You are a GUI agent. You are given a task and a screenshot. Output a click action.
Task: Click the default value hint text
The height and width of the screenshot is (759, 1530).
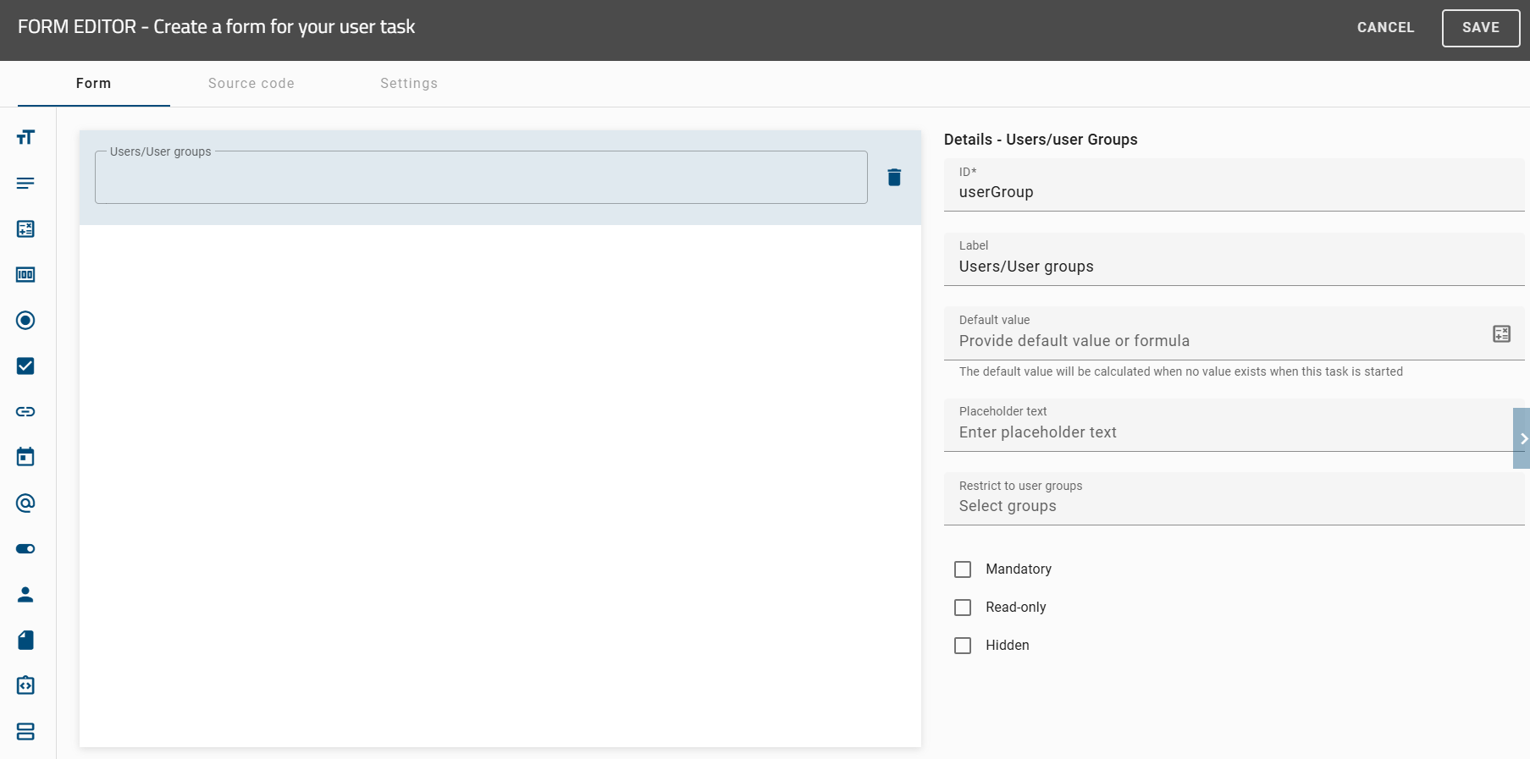[x=1180, y=371]
